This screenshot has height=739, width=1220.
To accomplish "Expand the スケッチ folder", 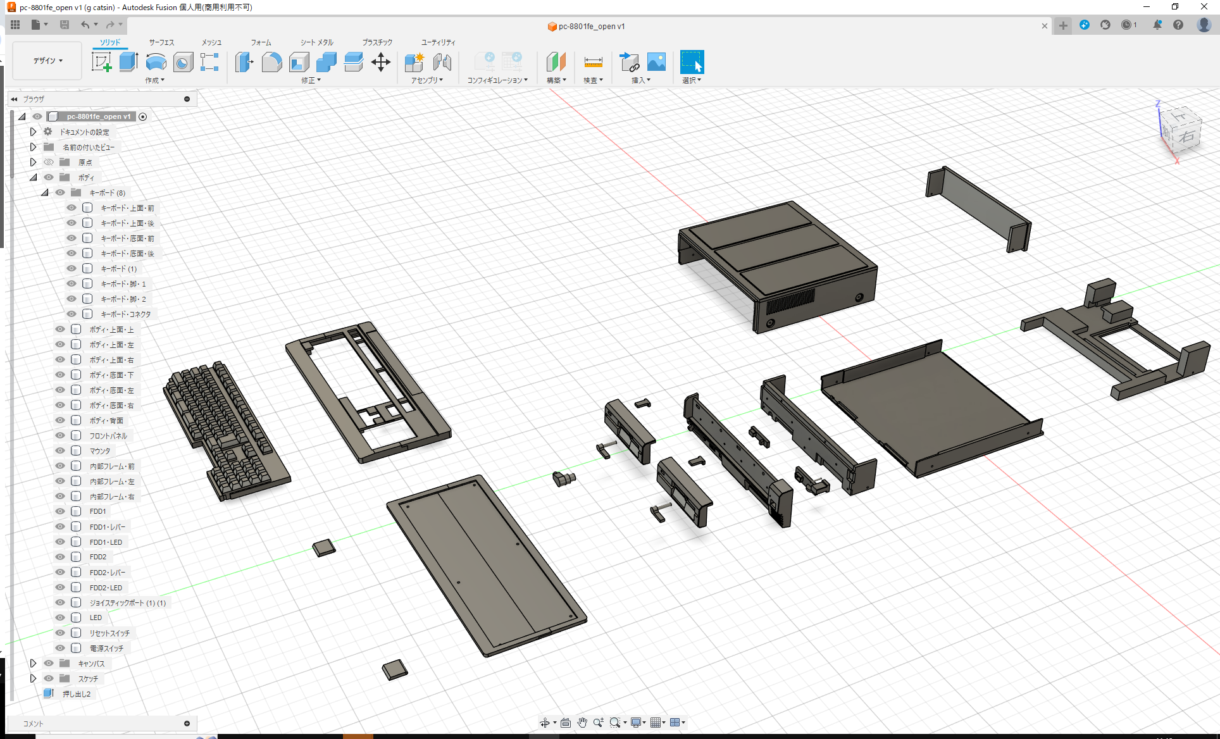I will pyautogui.click(x=33, y=678).
